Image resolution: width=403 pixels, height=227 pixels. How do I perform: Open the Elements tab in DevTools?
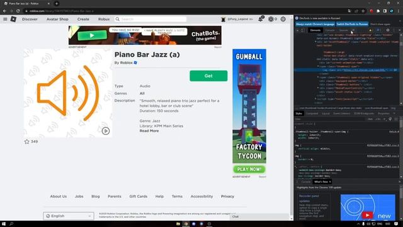tap(315, 30)
